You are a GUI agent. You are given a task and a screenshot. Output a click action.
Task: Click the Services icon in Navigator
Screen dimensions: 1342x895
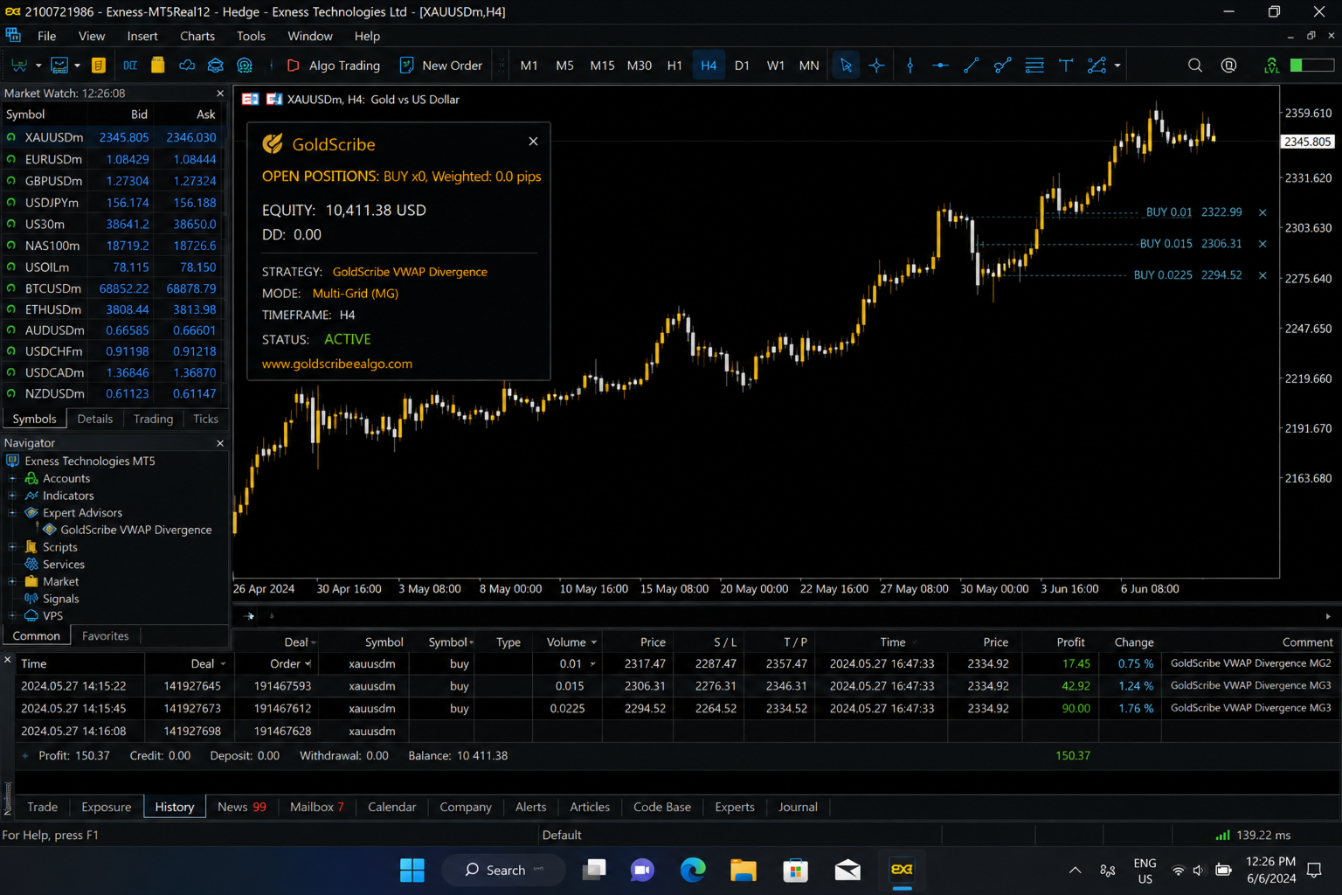point(31,565)
